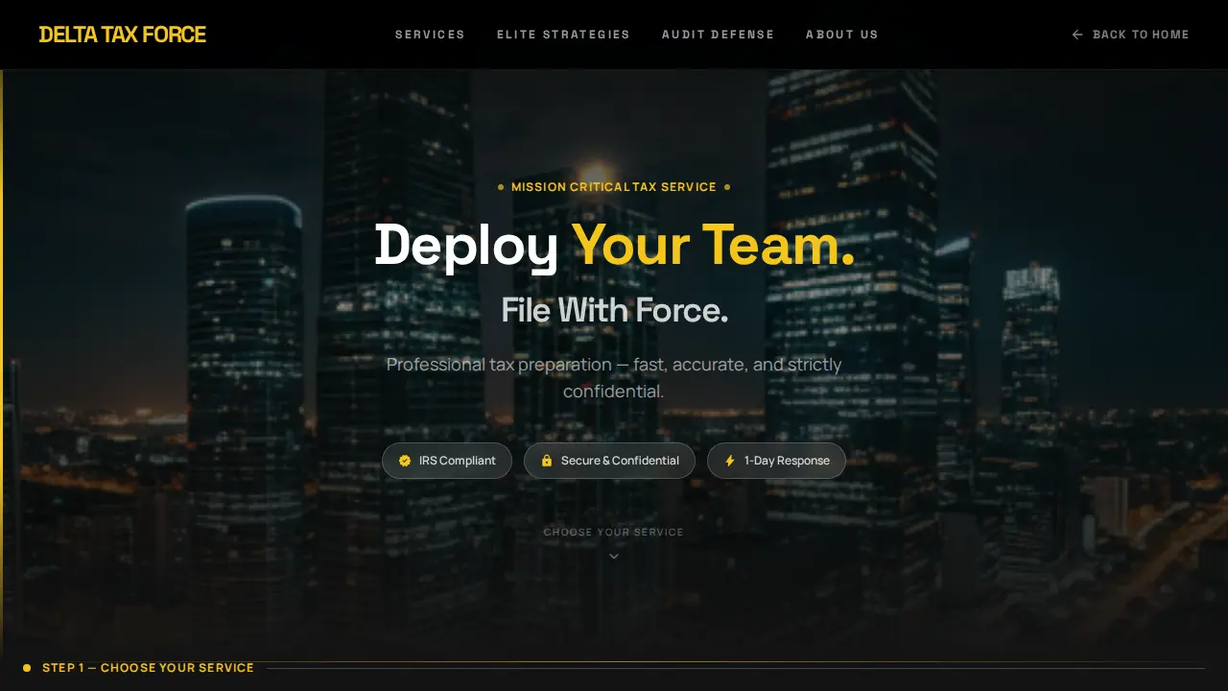This screenshot has height=691, width=1228.
Task: Click the Secure & Confidential badge
Action: tap(609, 461)
